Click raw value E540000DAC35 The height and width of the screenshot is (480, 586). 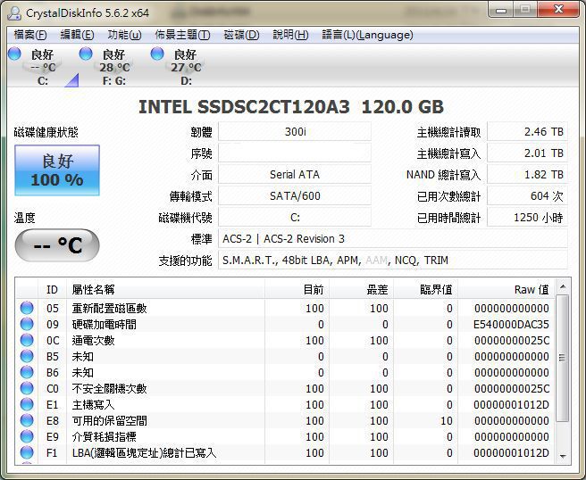[511, 325]
